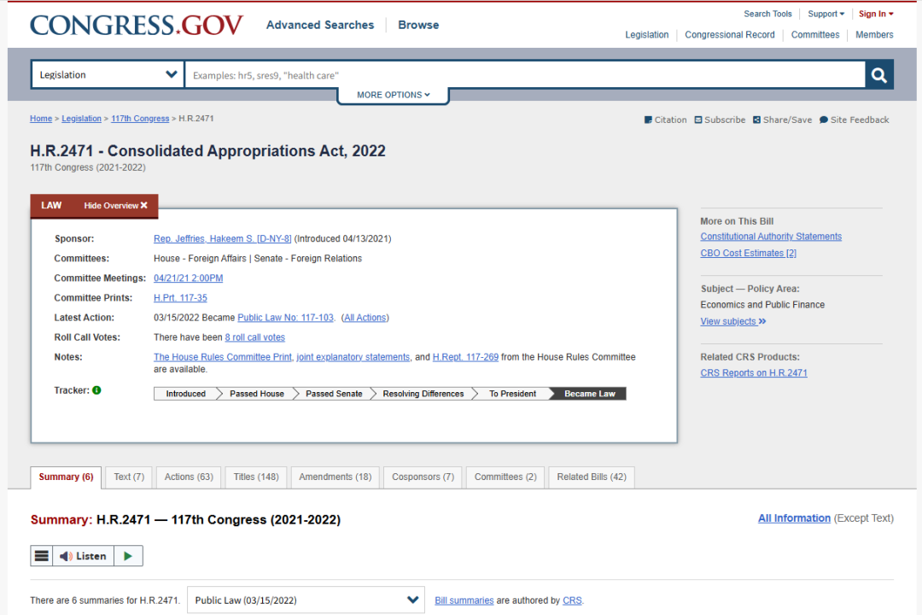Screen dimensions: 922x615
Task: Switch to the Actions (63) tab
Action: (189, 477)
